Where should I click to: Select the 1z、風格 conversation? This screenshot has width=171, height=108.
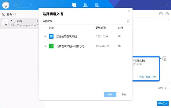(19, 23)
